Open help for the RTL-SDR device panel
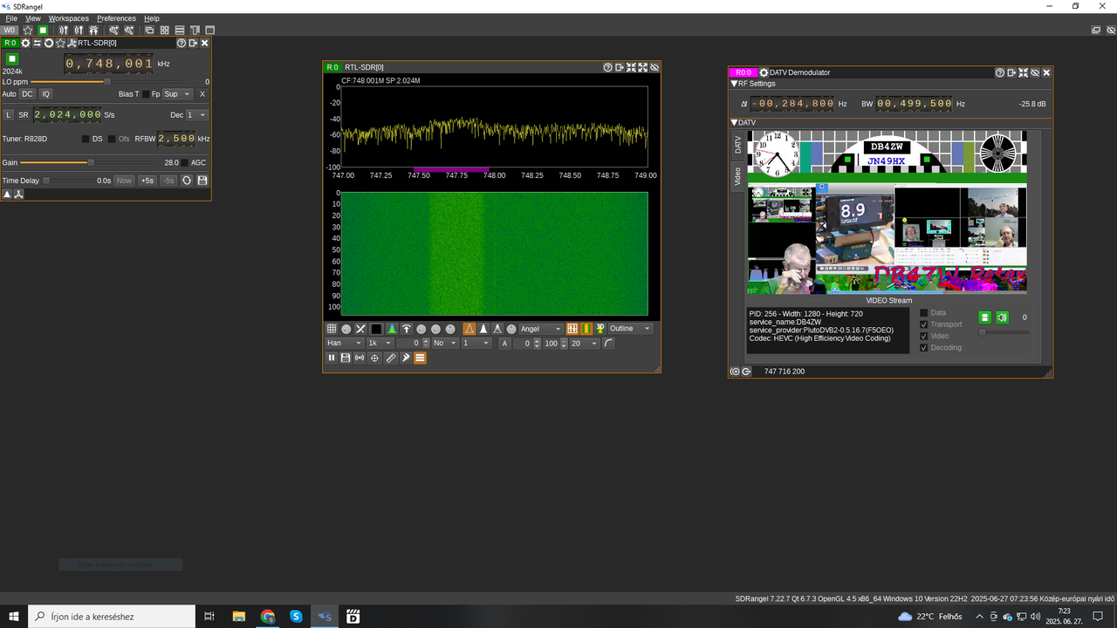Image resolution: width=1117 pixels, height=628 pixels. (182, 43)
